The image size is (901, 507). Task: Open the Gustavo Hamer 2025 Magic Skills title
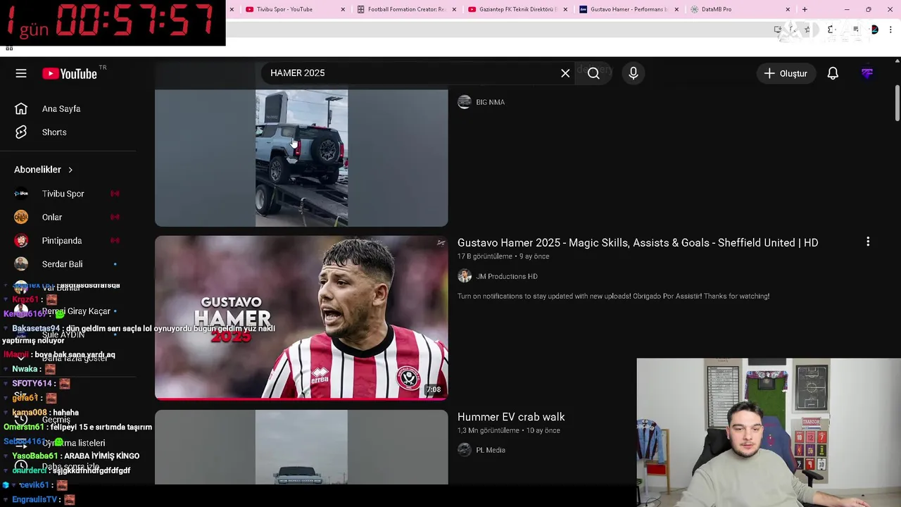[x=638, y=242]
